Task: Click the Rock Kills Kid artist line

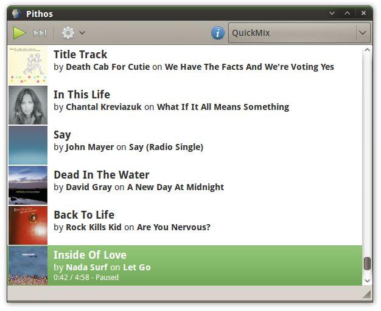Action: click(132, 227)
